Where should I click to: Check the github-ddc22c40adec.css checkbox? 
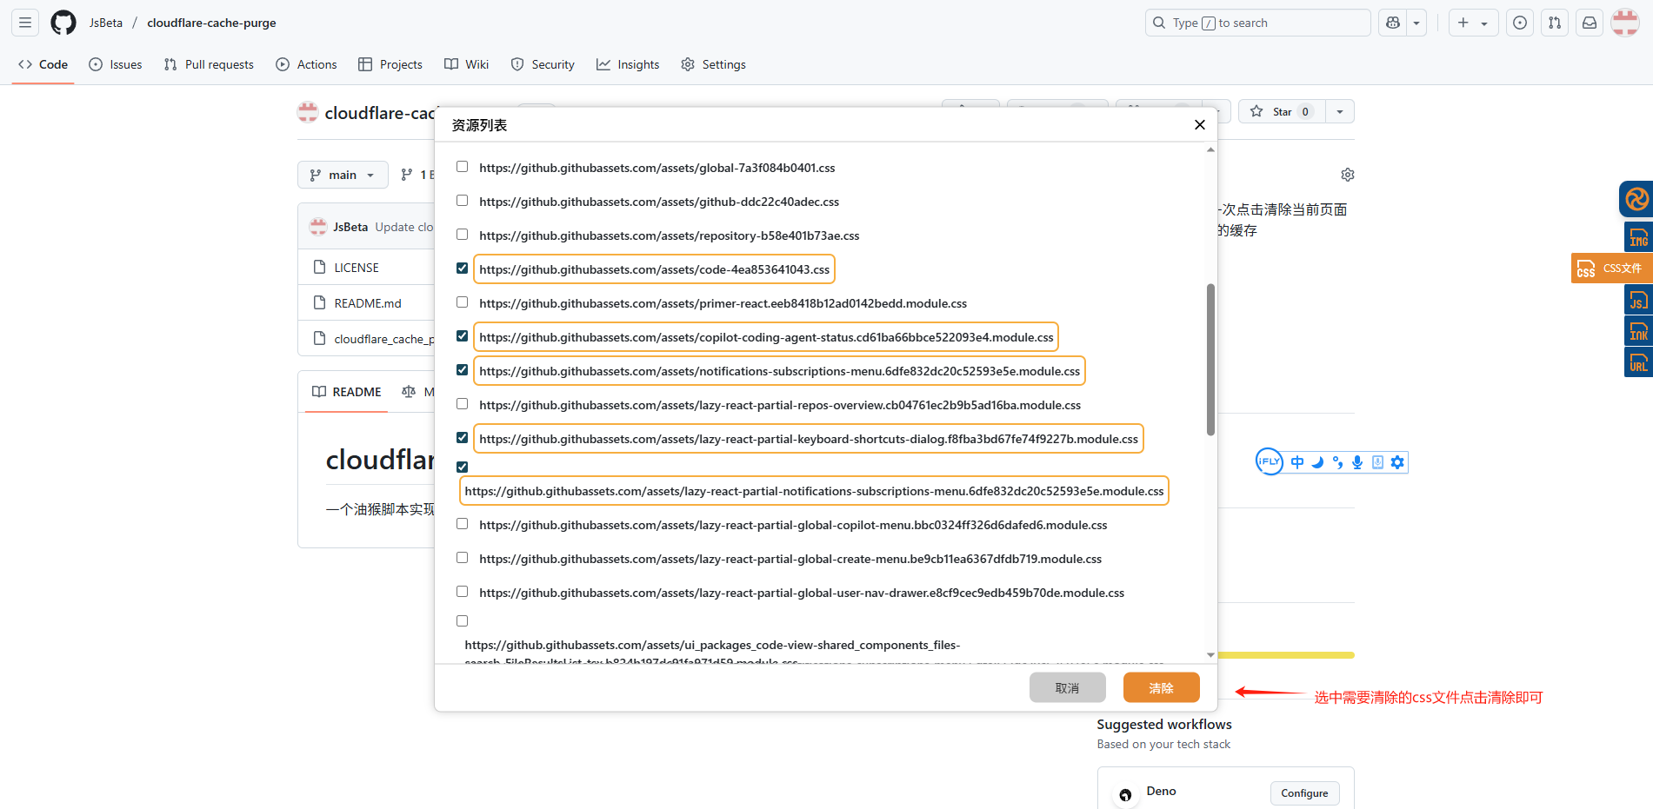(463, 201)
